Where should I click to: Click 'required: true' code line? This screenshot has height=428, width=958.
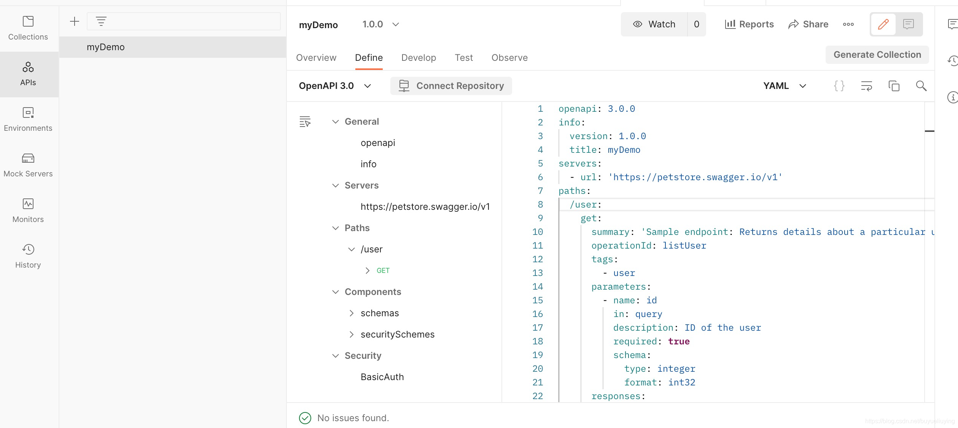(x=651, y=341)
